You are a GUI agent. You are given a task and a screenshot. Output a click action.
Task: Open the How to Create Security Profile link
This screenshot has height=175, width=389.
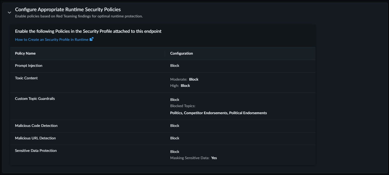52,40
